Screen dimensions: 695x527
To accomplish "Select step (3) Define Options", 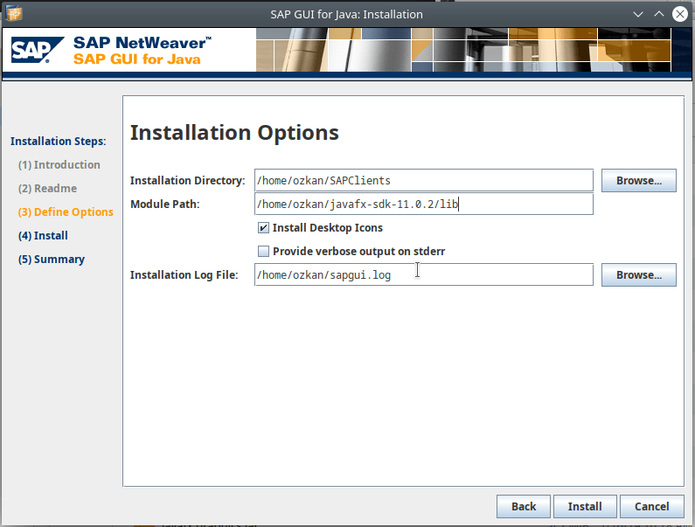I will [66, 211].
